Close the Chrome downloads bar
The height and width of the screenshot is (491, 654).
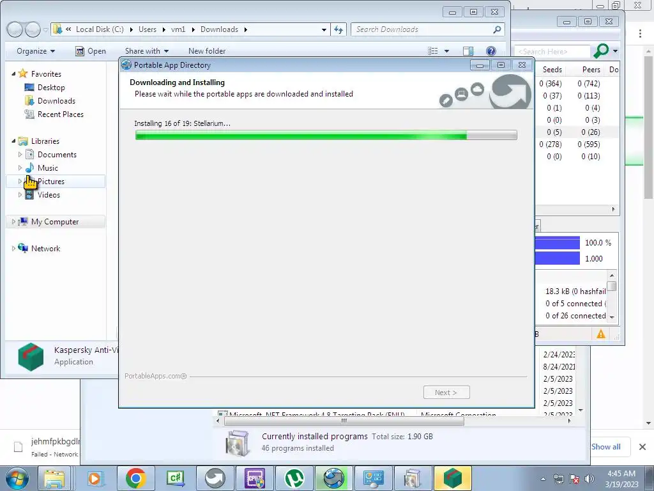pyautogui.click(x=643, y=447)
